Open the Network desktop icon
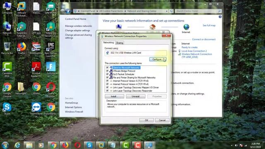This screenshot has width=265, height=149. [7, 28]
